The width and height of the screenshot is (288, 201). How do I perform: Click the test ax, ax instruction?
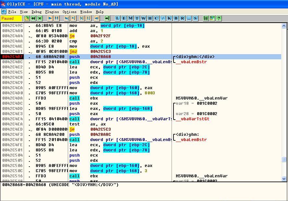pos(88,124)
